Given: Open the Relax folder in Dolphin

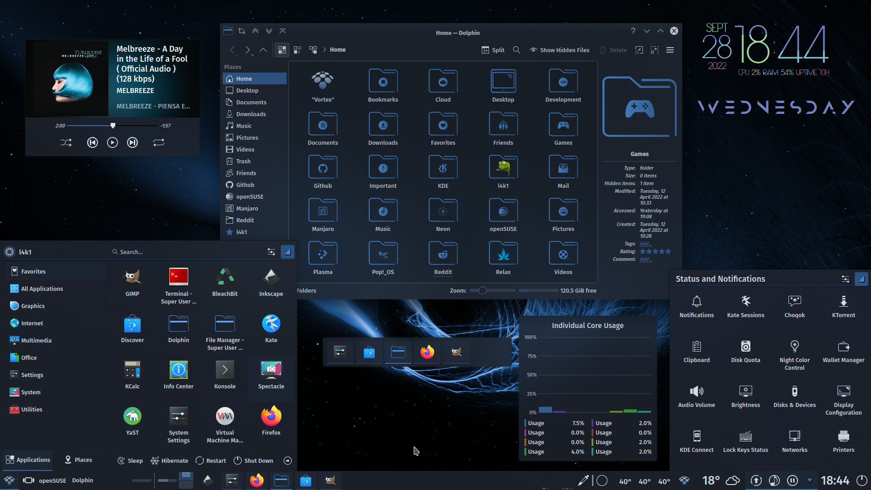Looking at the screenshot, I should 503,258.
